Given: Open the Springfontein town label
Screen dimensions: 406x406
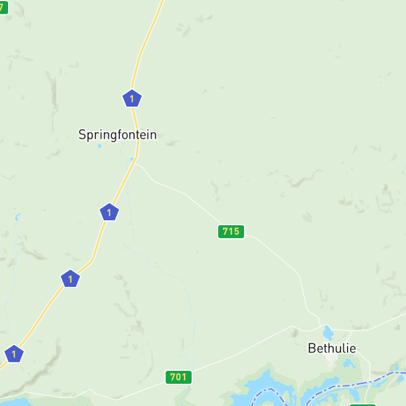Looking at the screenshot, I should tap(117, 135).
